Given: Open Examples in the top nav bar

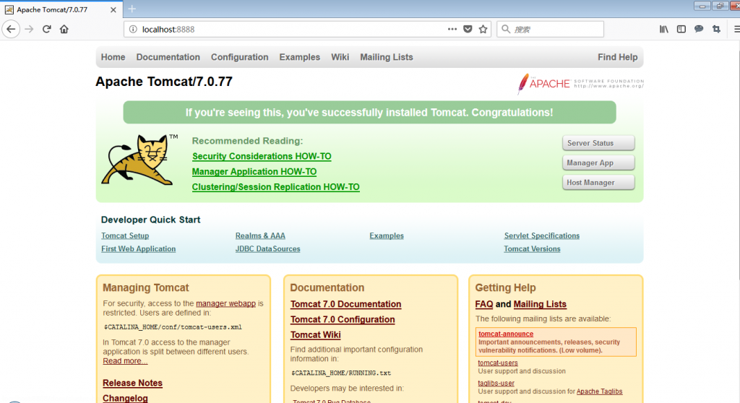Looking at the screenshot, I should coord(300,57).
